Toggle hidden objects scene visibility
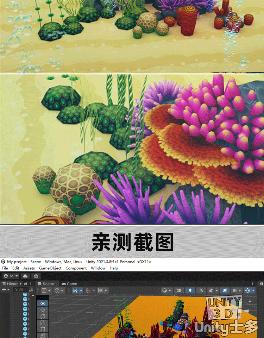Image resolution: width=264 pixels, height=338 pixels. [x=224, y=290]
